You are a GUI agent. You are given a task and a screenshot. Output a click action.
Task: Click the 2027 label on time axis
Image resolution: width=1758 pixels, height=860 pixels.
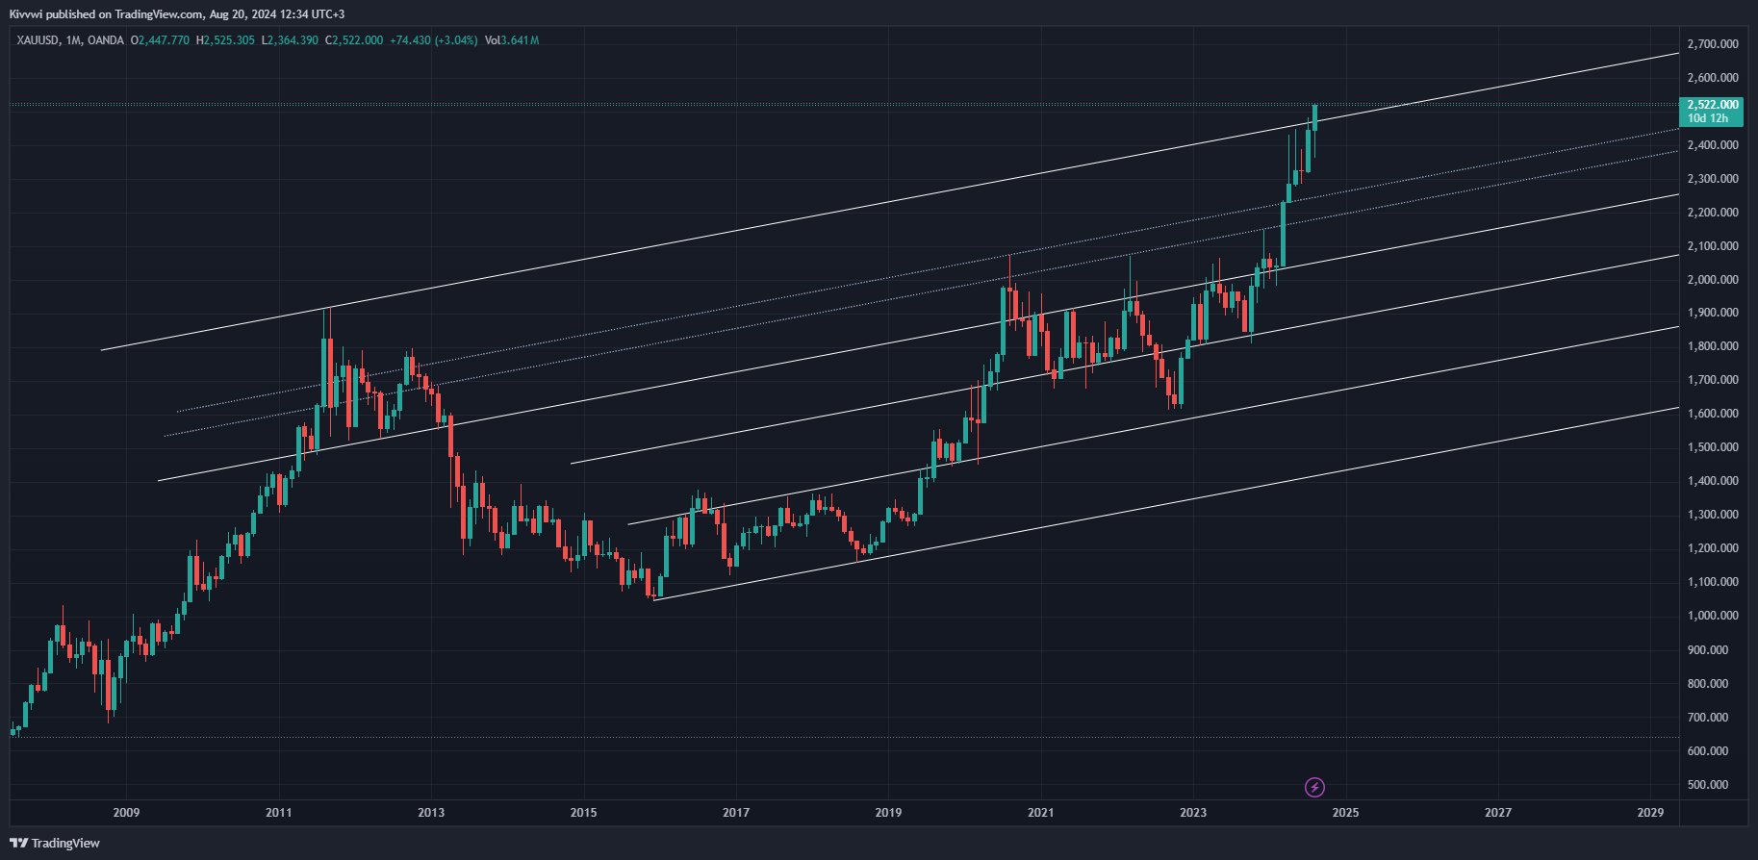(x=1498, y=813)
